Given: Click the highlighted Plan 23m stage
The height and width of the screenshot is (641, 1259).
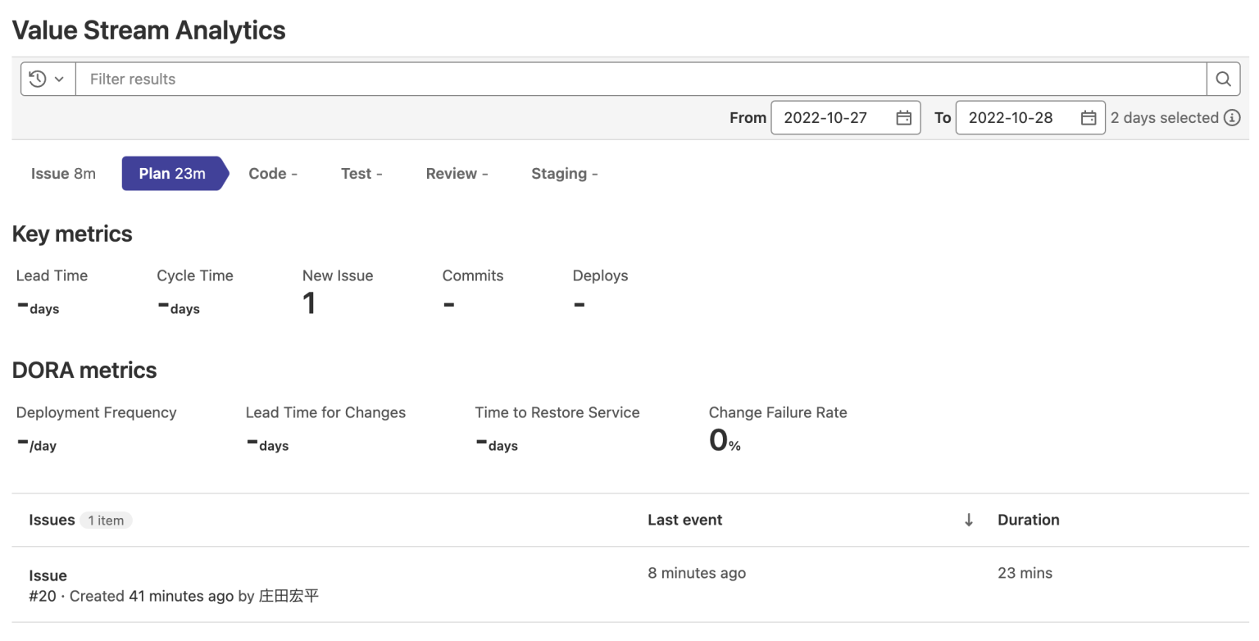Looking at the screenshot, I should [172, 173].
